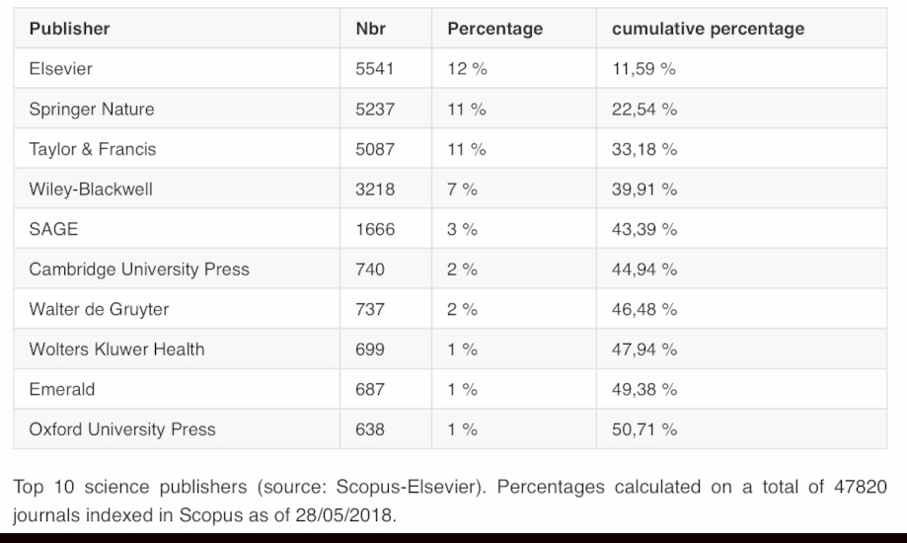This screenshot has width=907, height=543.
Task: Select the SAGE publisher cell
Action: pos(53,229)
